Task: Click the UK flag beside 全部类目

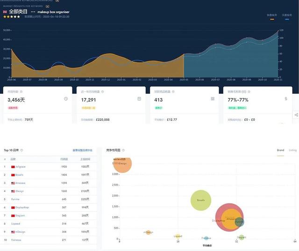Action: point(5,12)
